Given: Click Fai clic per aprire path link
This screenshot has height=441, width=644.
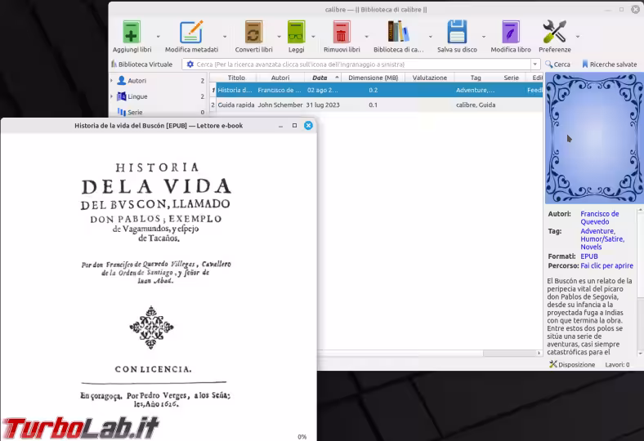Looking at the screenshot, I should [x=606, y=266].
